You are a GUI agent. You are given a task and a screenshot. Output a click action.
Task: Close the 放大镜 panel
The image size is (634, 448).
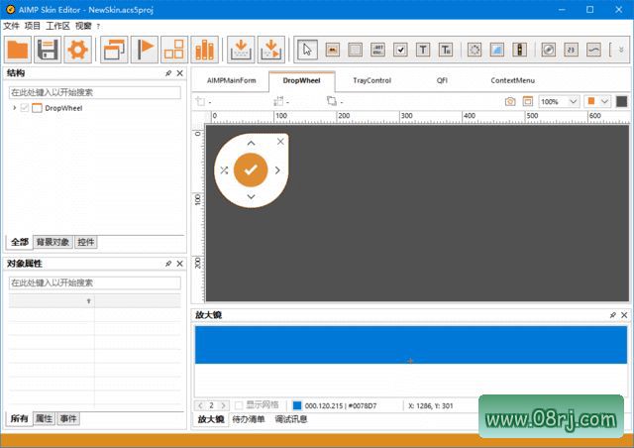point(624,315)
